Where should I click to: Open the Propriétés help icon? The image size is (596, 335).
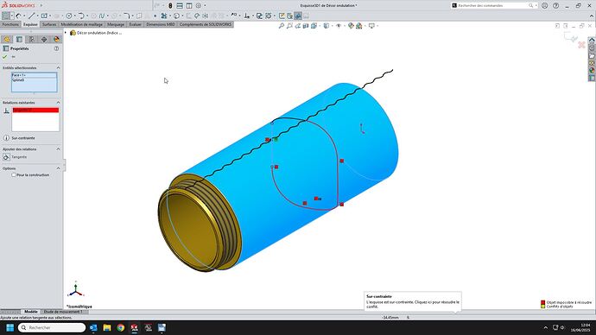pyautogui.click(x=56, y=48)
